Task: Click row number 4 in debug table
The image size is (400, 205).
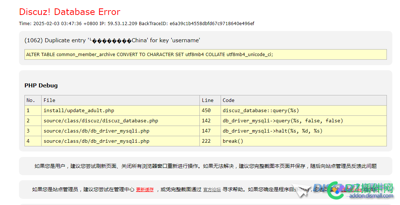Action: pos(33,141)
